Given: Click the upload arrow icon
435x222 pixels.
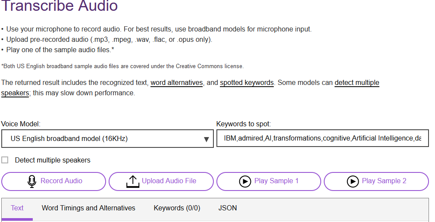Looking at the screenshot, I should [132, 181].
